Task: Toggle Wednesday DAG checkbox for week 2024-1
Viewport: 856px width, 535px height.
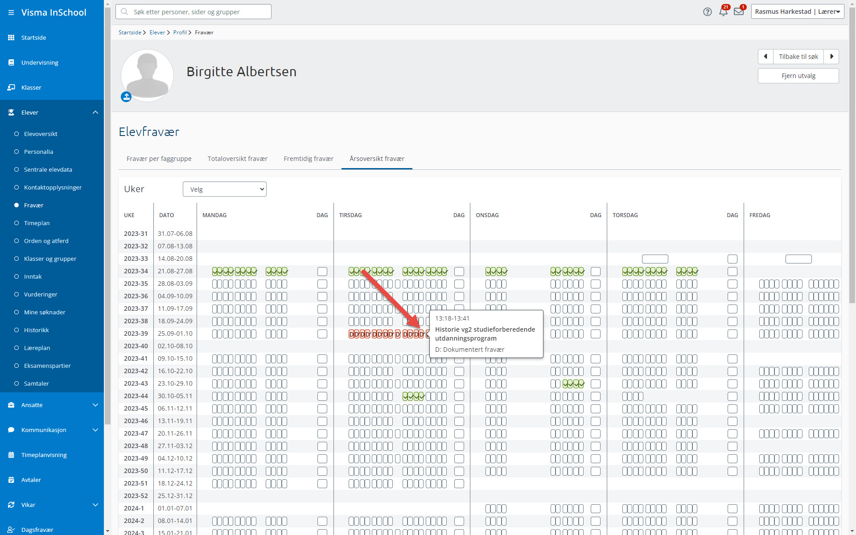Action: pyautogui.click(x=596, y=509)
